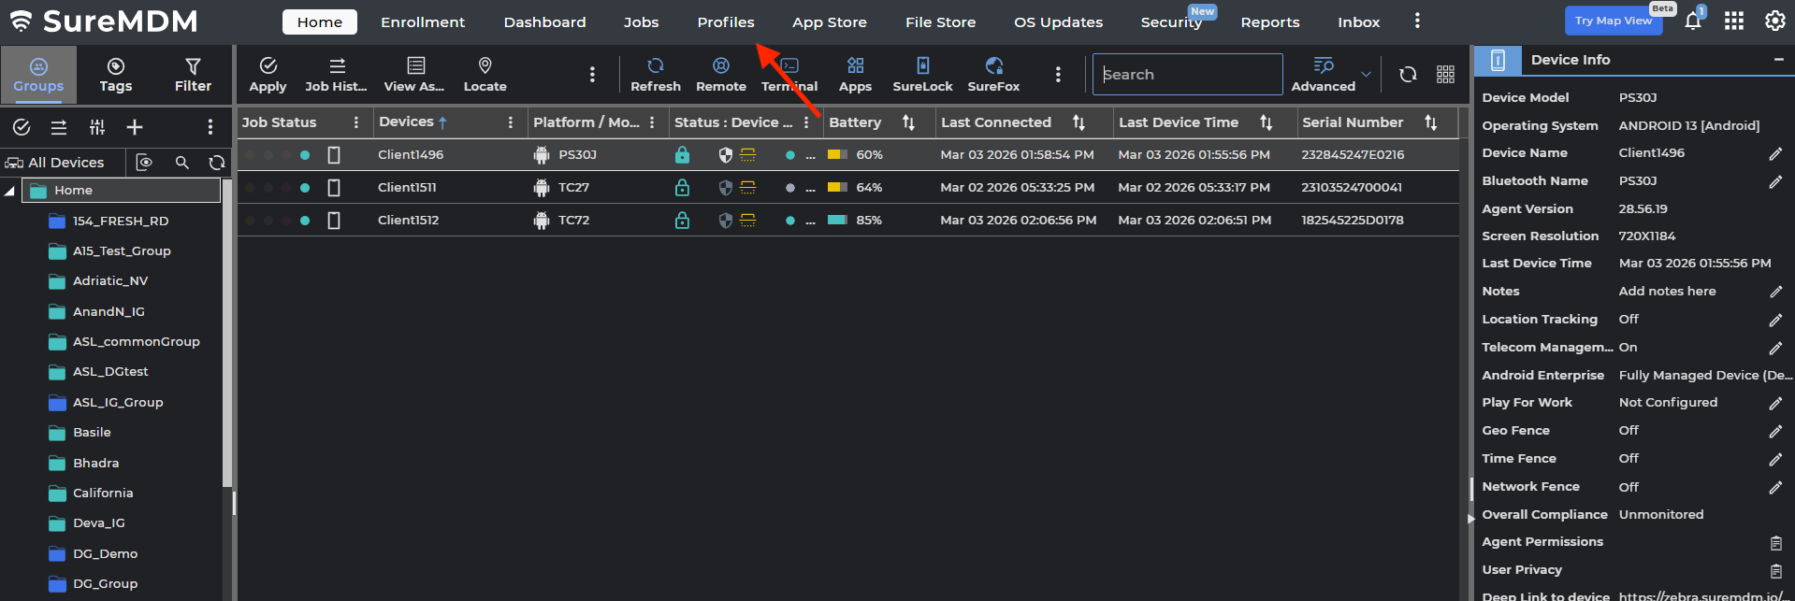Click the device Search field
Image resolution: width=1795 pixels, height=601 pixels.
(x=1186, y=75)
